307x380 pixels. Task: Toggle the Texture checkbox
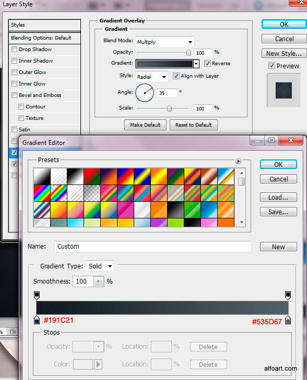21,118
